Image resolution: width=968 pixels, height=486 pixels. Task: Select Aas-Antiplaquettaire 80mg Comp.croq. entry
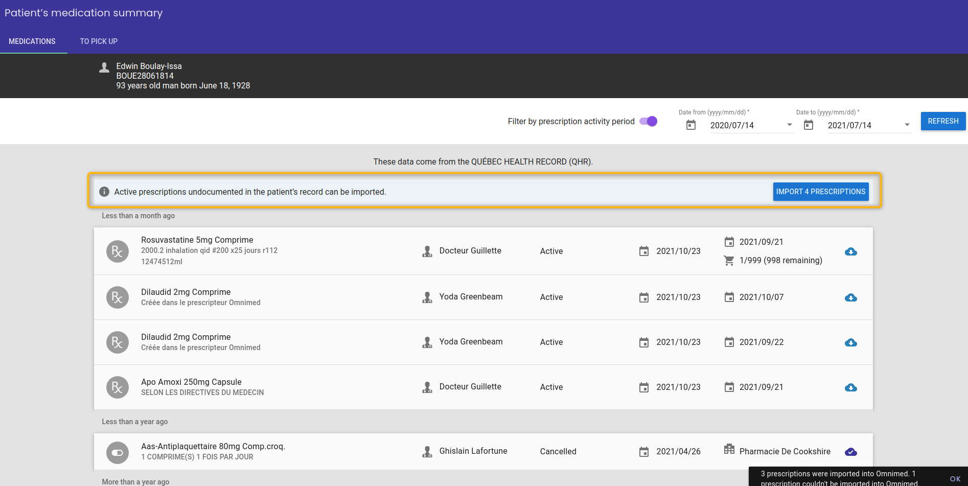[x=483, y=452]
